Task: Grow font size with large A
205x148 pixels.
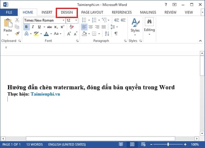Action: click(x=69, y=34)
